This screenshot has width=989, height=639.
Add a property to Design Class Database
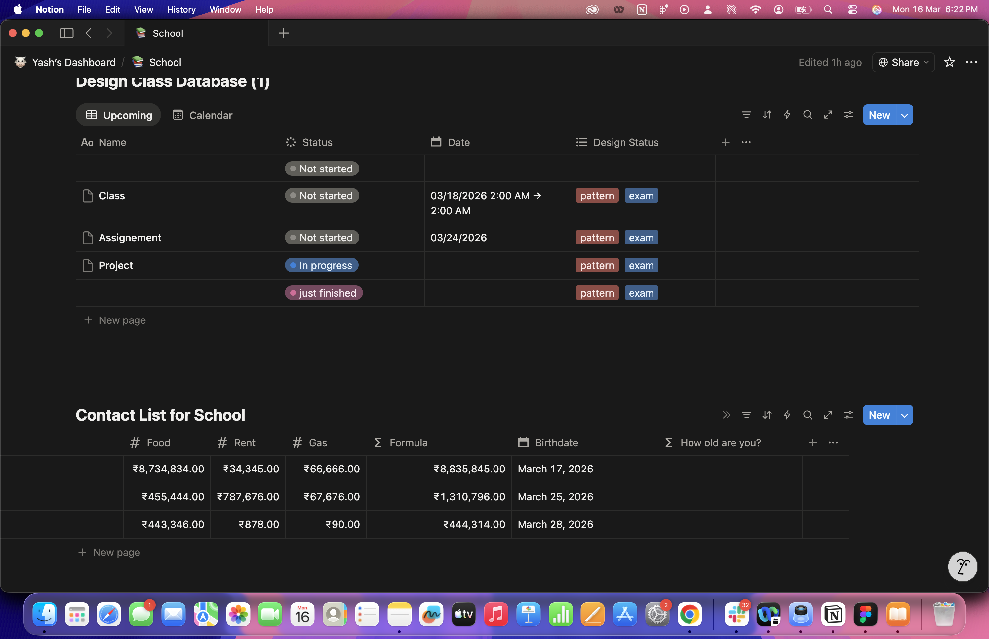[x=726, y=142]
